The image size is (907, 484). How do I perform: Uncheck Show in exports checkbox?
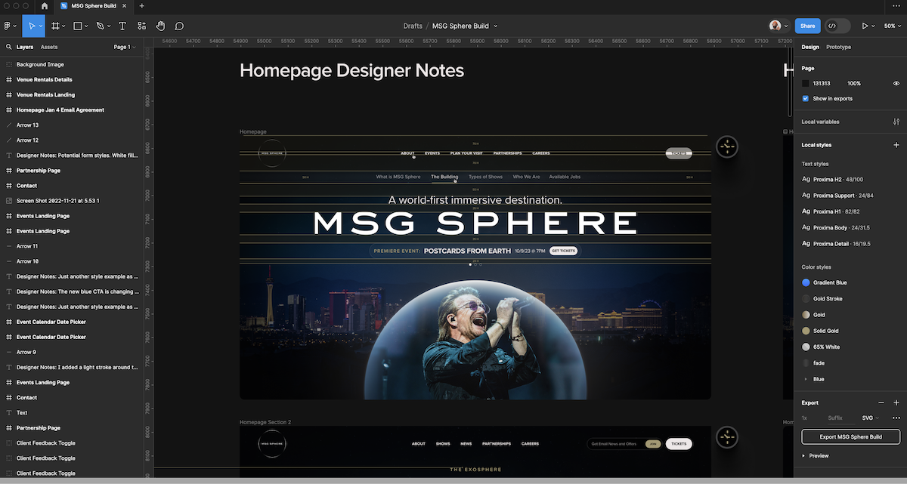pyautogui.click(x=806, y=99)
